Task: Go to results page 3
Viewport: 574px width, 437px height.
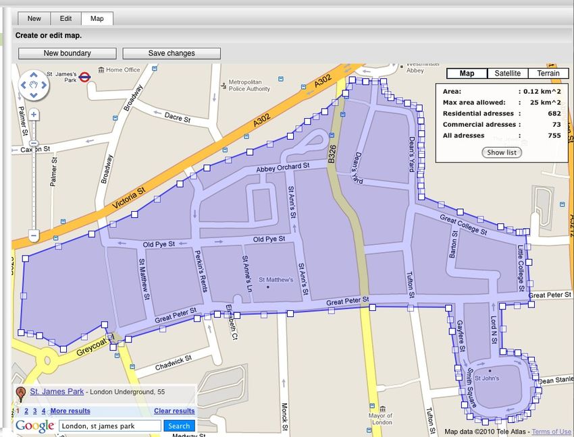Action: [x=34, y=411]
